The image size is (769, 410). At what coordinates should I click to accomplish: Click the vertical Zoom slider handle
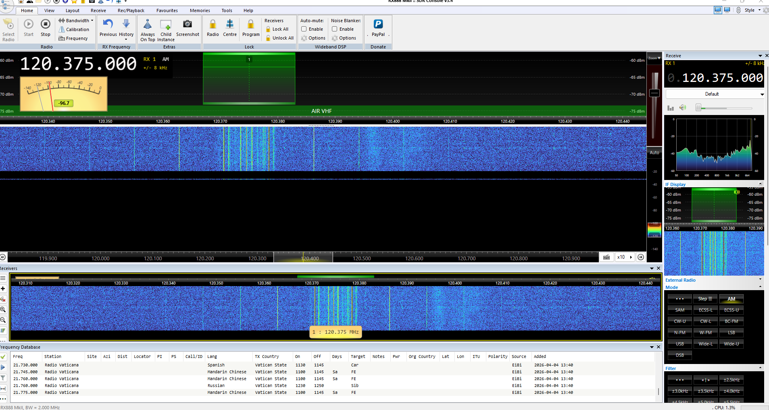coord(654,94)
